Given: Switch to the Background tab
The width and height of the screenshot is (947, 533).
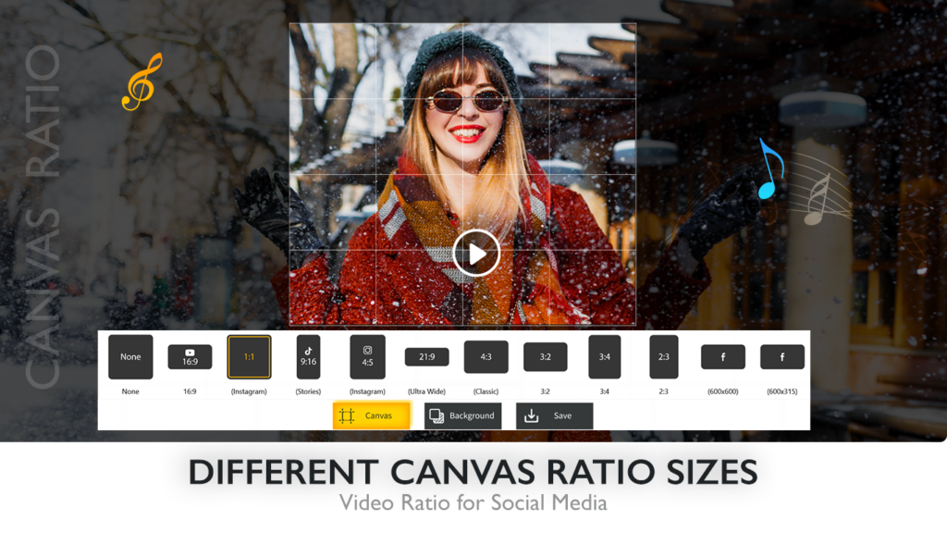Looking at the screenshot, I should pos(462,416).
